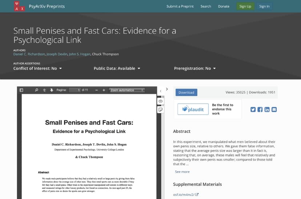
Task: Go to previous PDF page arrow
Action: point(44,90)
